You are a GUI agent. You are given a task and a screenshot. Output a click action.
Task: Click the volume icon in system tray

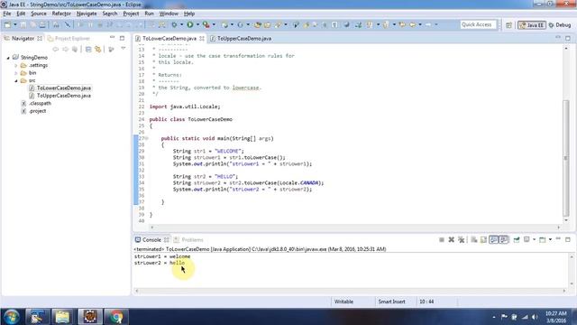tap(535, 317)
